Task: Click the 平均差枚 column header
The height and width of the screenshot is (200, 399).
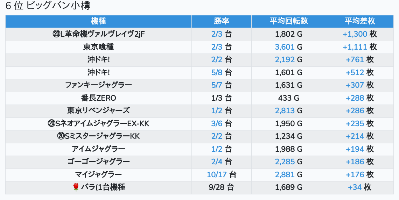Action: pos(359,21)
